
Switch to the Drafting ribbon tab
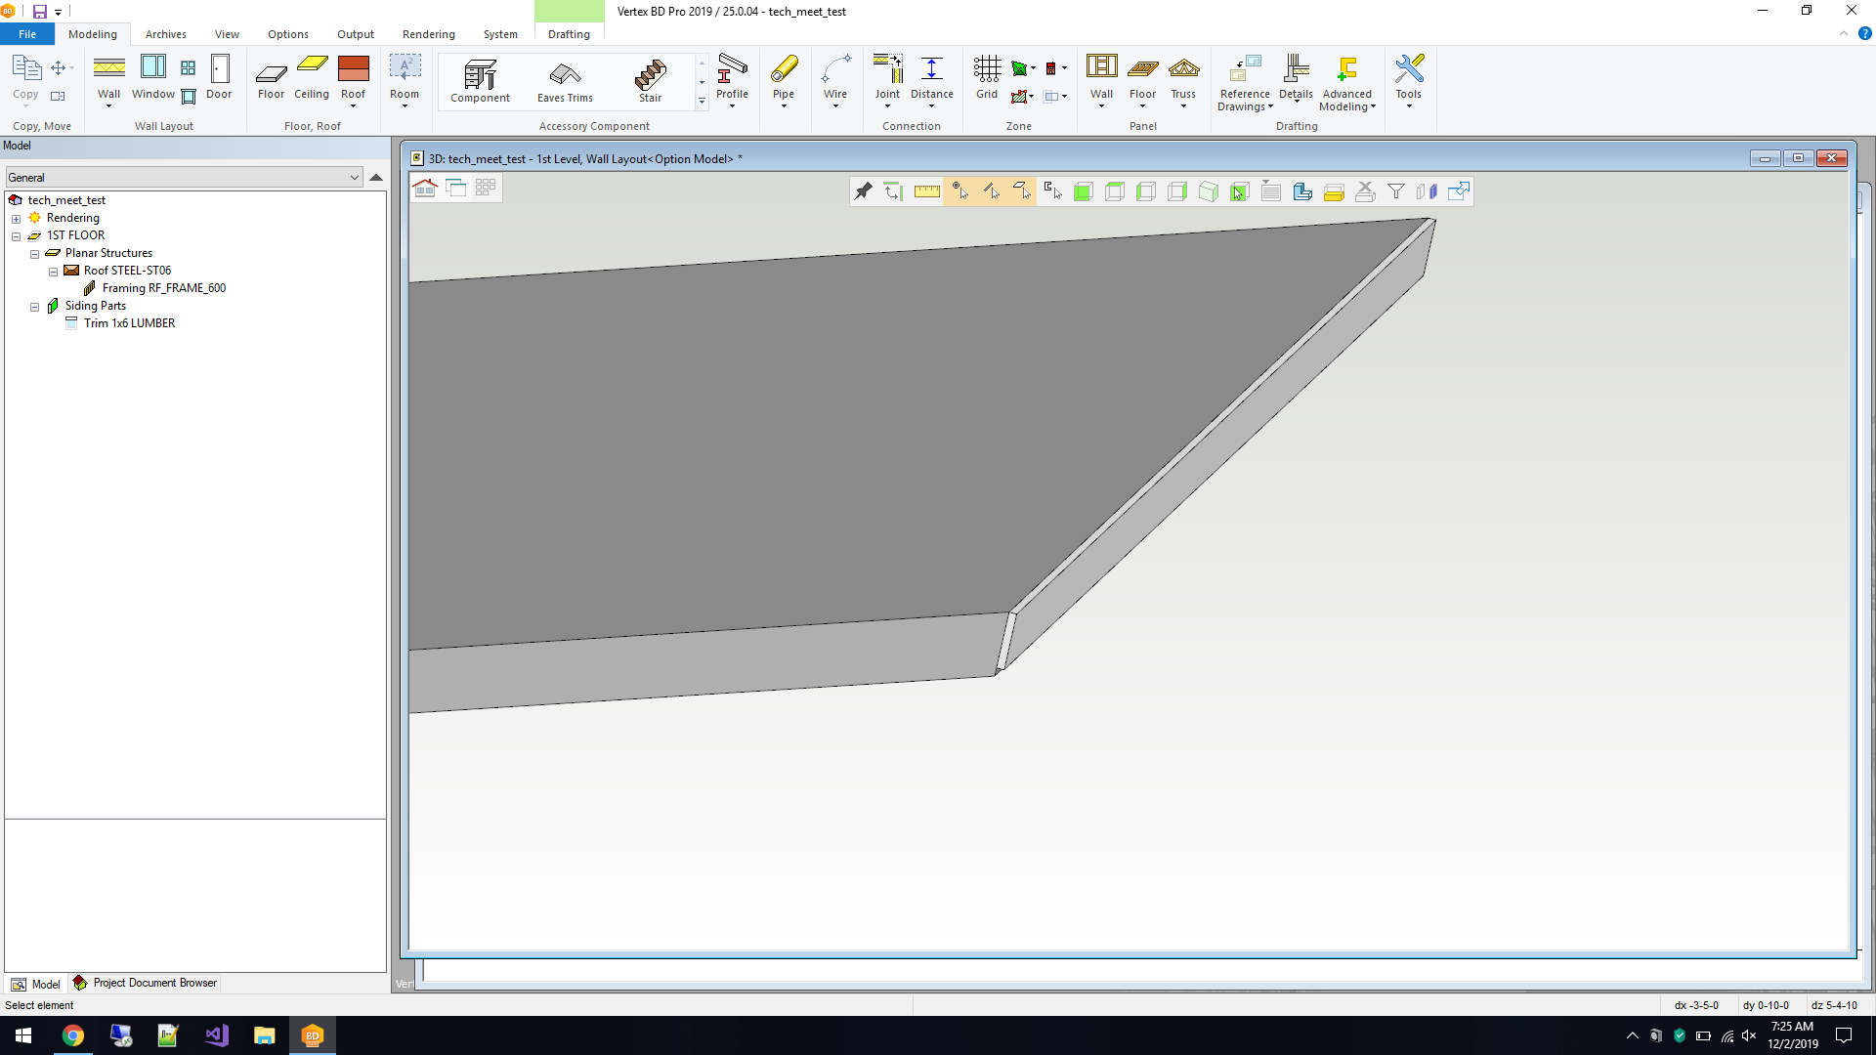click(x=569, y=34)
